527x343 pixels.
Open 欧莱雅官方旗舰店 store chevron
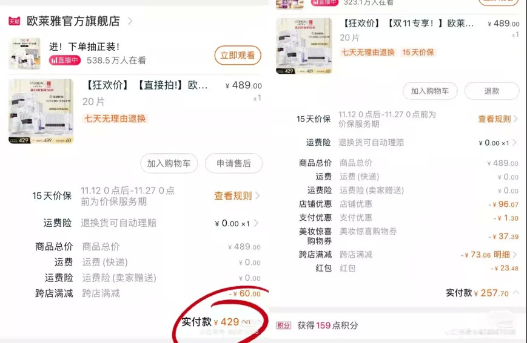pos(130,21)
